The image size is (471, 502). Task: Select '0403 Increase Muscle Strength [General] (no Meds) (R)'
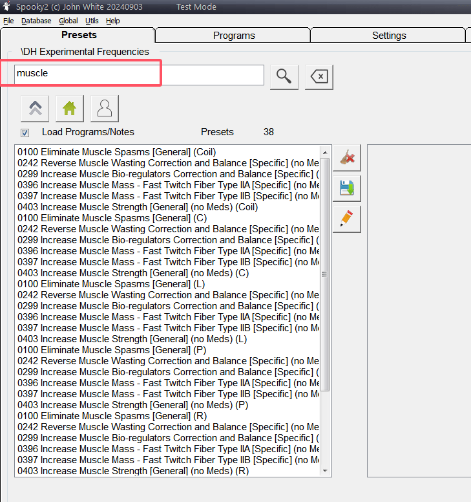tap(133, 471)
